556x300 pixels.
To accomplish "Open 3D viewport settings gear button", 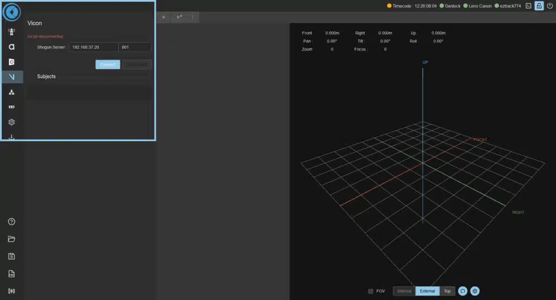I will point(475,291).
